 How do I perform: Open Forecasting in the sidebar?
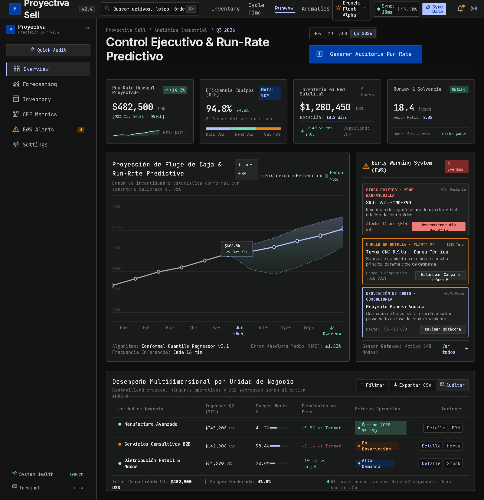click(48, 84)
